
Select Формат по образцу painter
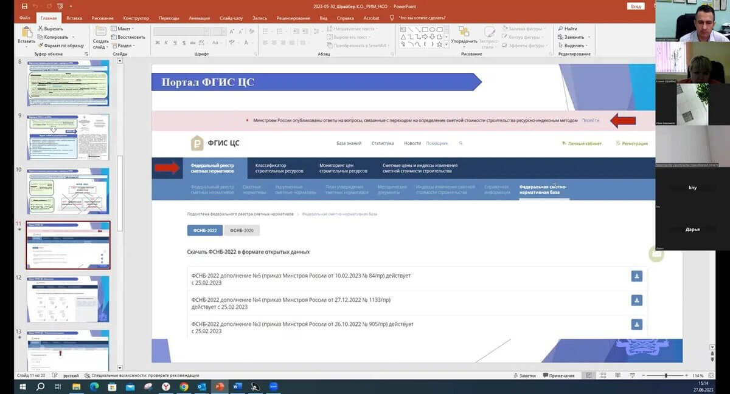coord(61,46)
